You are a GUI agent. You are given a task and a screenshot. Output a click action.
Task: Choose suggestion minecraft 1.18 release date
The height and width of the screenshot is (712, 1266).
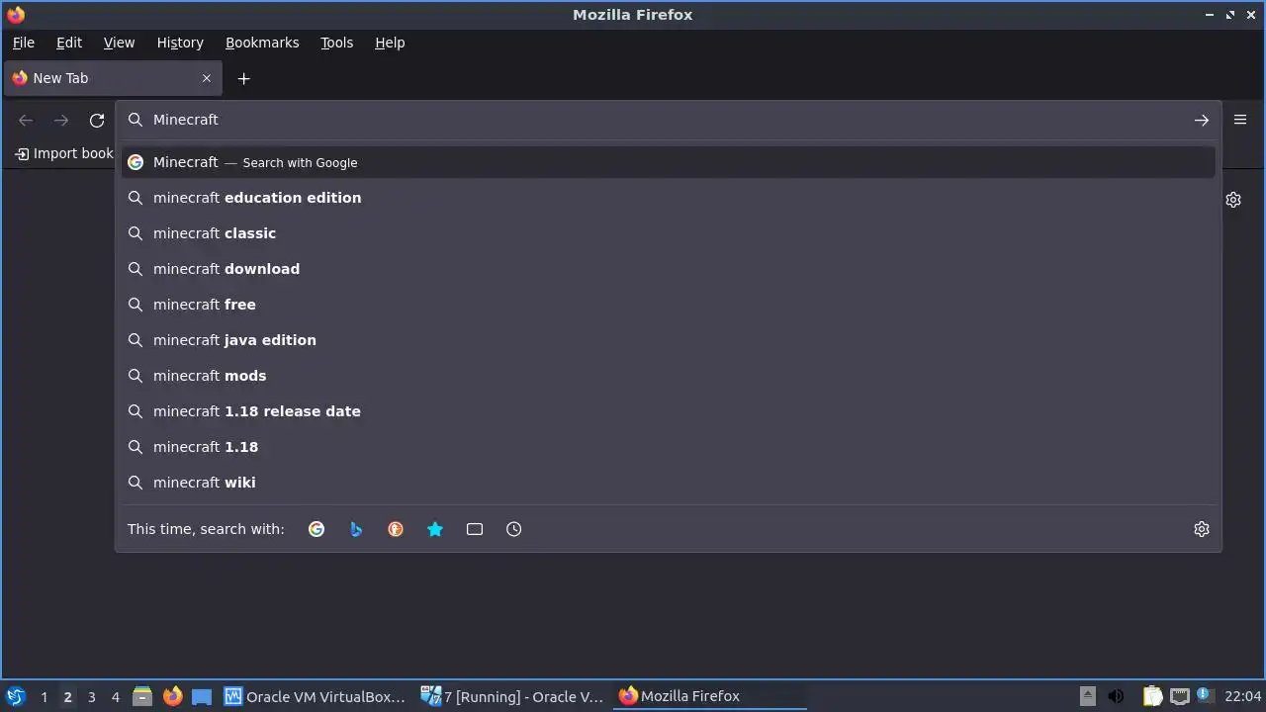(669, 411)
